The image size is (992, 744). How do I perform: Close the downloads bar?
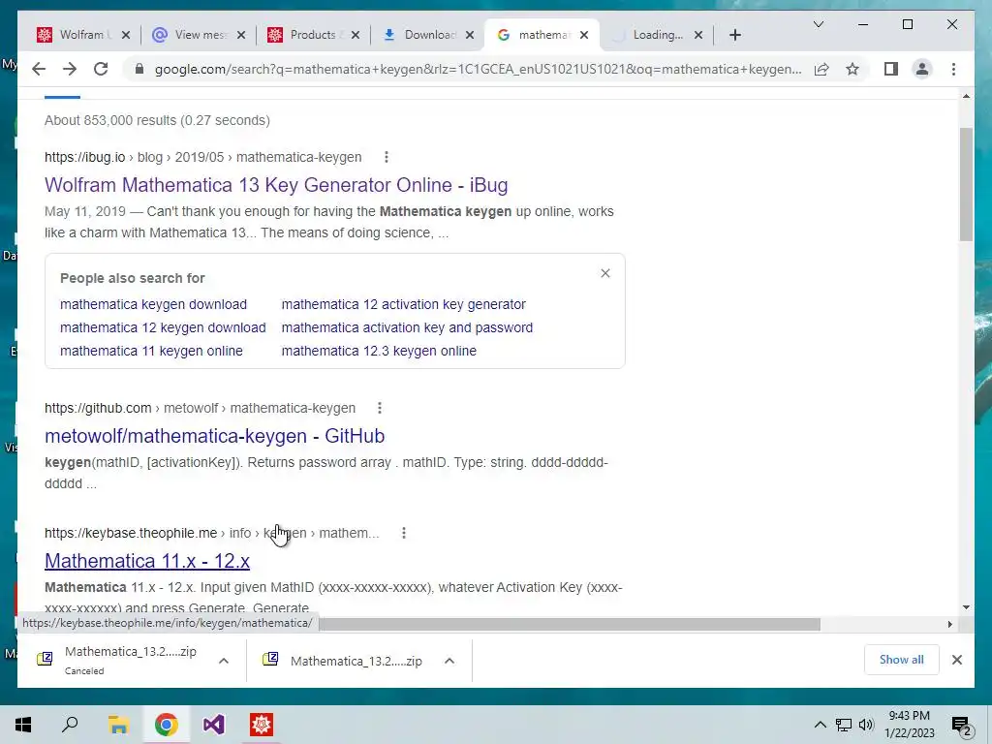[x=956, y=660]
